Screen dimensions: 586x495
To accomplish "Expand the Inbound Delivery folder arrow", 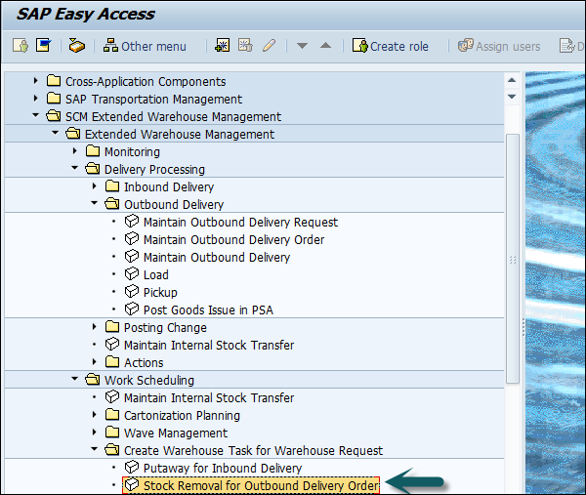I will [x=94, y=186].
